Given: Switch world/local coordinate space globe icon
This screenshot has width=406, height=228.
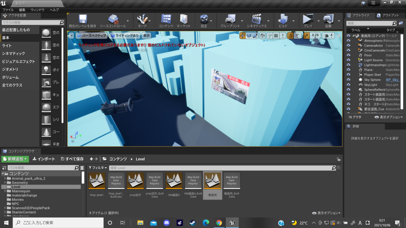Looking at the screenshot, I should point(263,35).
